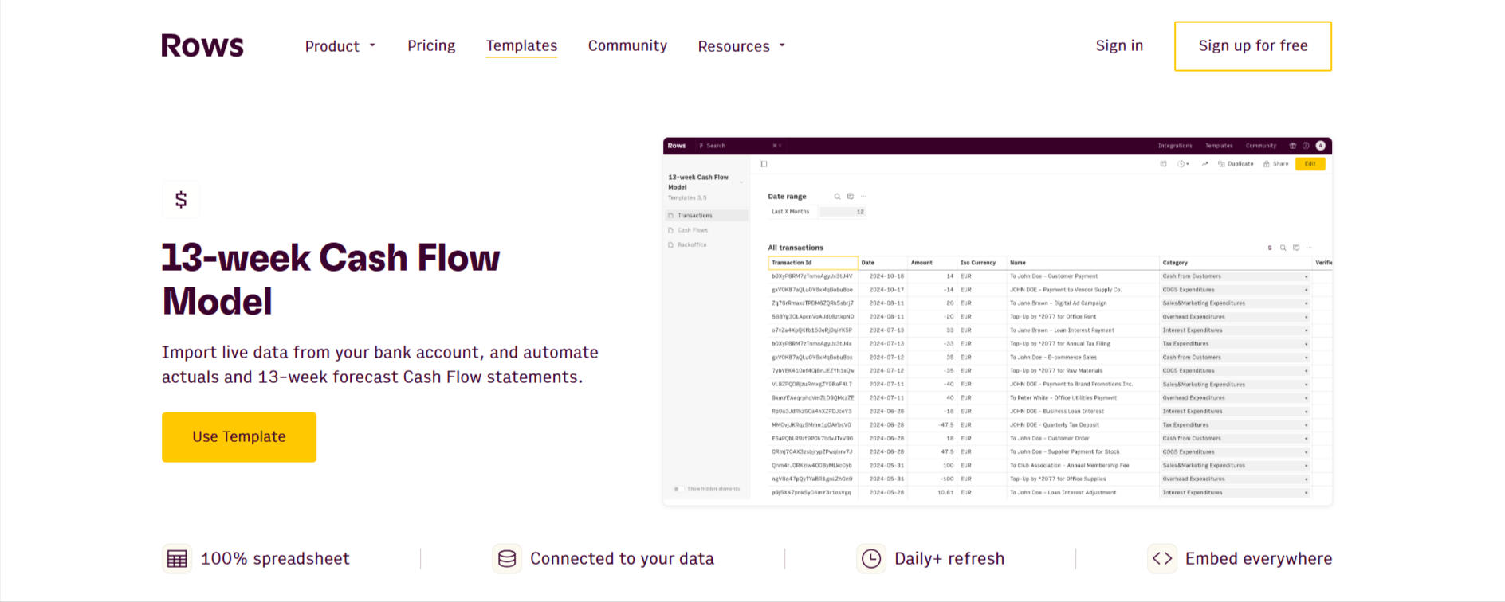Click the Share button in the preview toolbar
The image size is (1505, 602).
1275,164
